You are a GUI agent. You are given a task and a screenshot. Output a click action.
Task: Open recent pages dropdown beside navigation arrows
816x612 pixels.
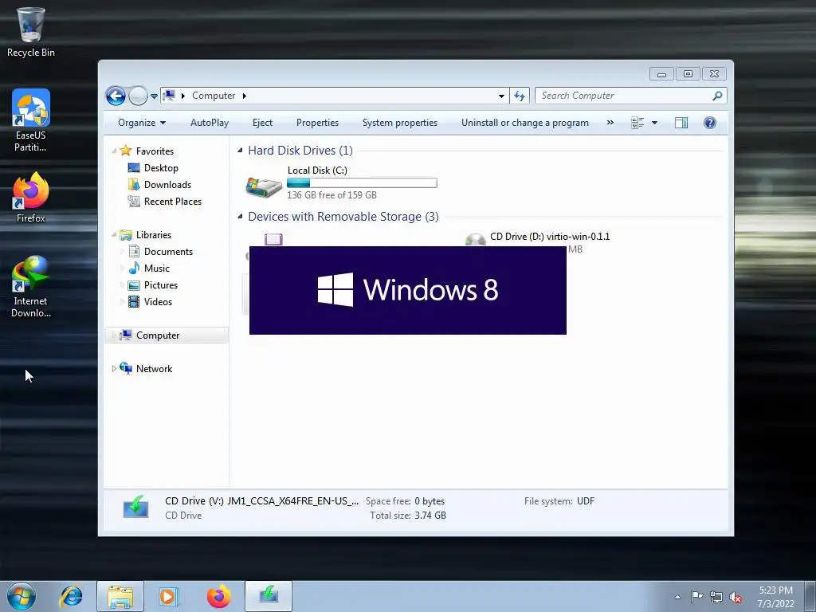[x=154, y=96]
